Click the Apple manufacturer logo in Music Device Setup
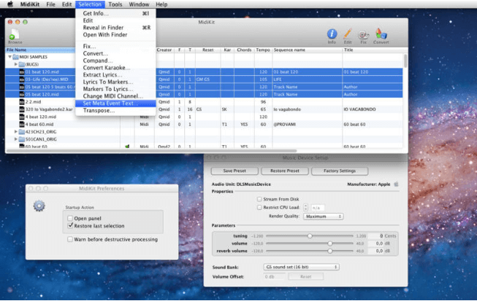 pyautogui.click(x=396, y=184)
